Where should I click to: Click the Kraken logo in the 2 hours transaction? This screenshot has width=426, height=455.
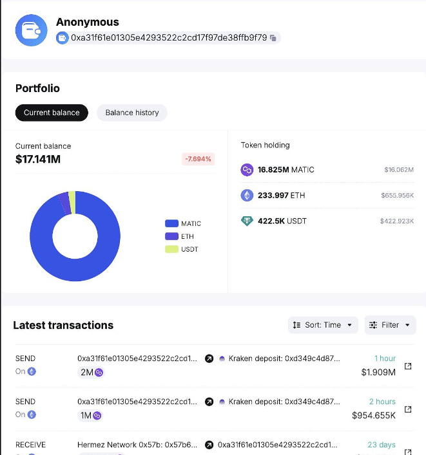click(x=222, y=402)
